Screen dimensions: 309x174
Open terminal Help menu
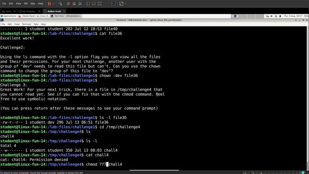coord(43,24)
